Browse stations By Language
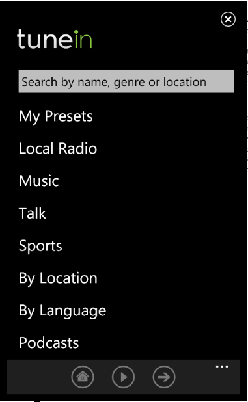The height and width of the screenshot is (402, 248). 62,311
